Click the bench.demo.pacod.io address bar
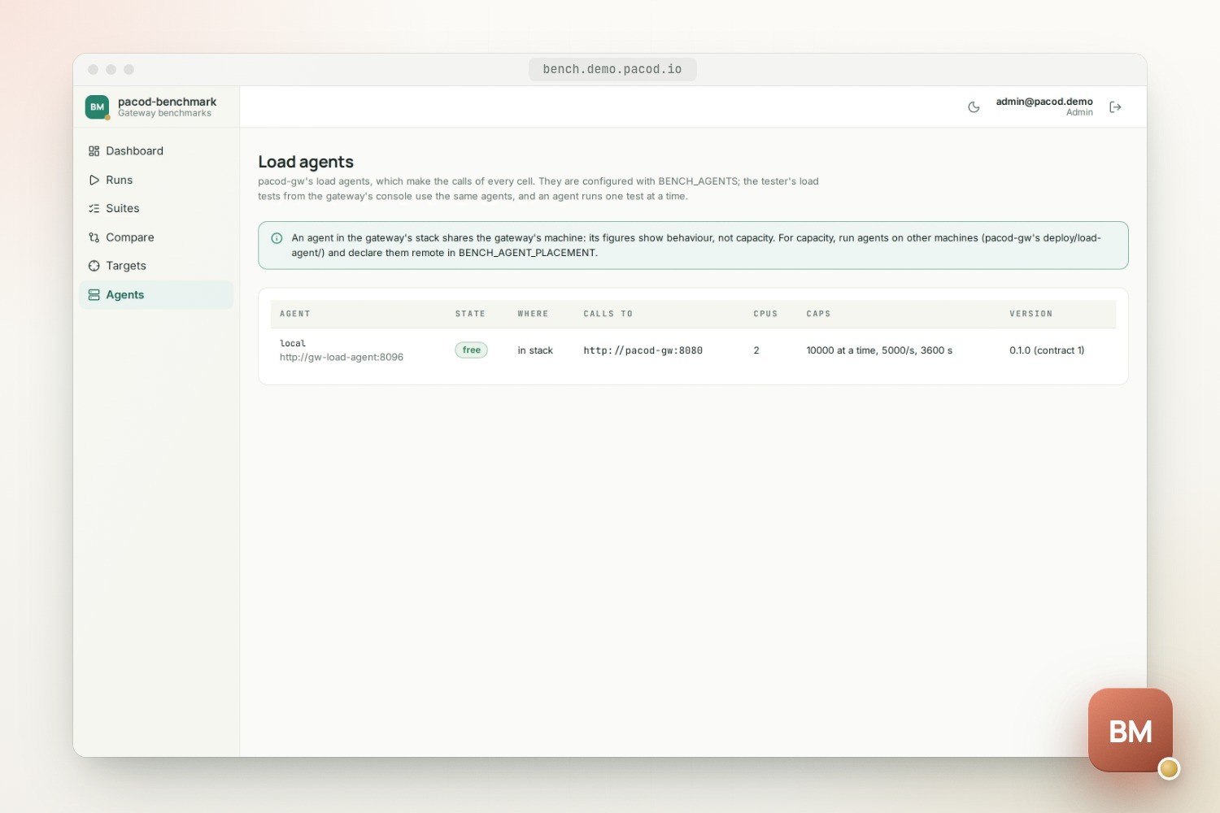This screenshot has height=813, width=1220. [612, 70]
